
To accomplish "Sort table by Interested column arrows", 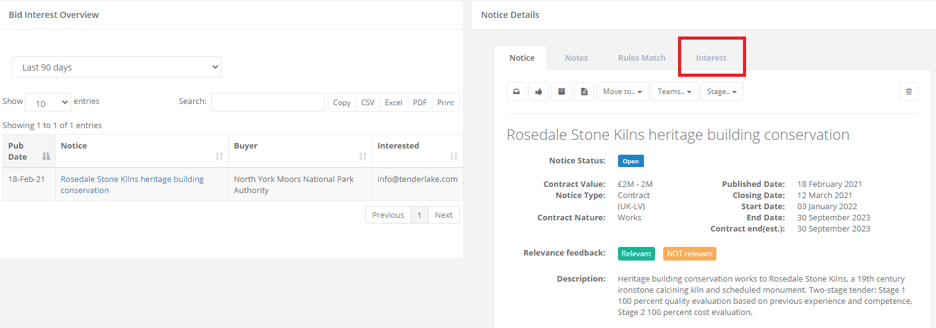I will [453, 157].
